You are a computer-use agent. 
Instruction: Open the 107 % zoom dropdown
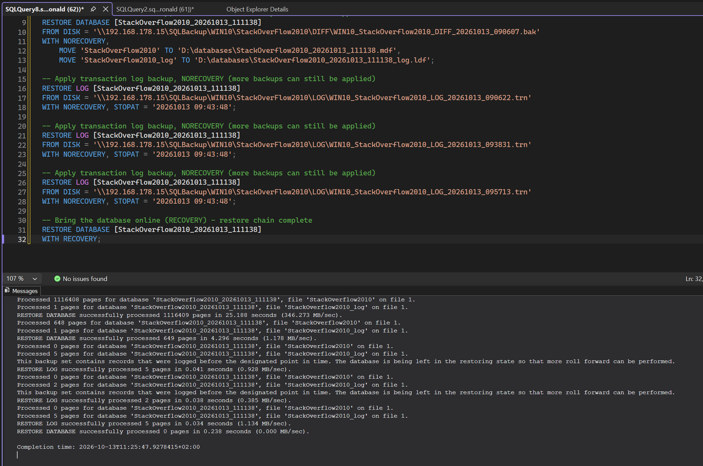pos(35,279)
